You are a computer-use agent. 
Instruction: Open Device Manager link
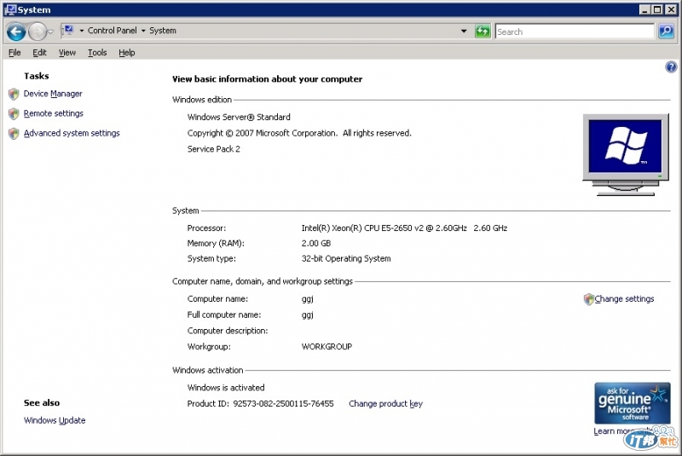53,94
